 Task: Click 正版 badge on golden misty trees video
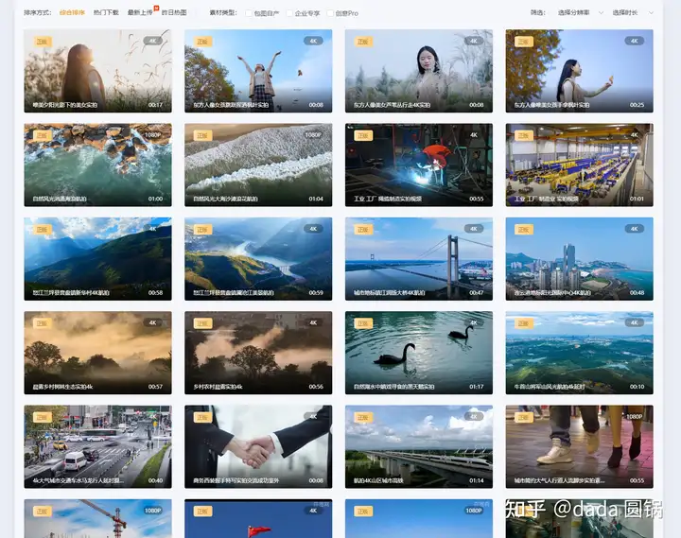(x=43, y=323)
